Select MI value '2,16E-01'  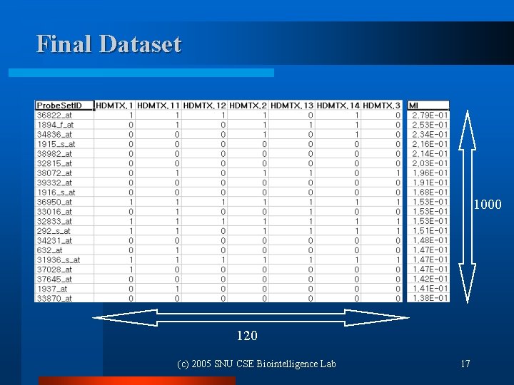coord(428,144)
